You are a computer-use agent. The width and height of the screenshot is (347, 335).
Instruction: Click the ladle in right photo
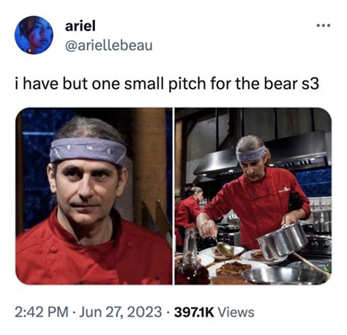click(223, 247)
